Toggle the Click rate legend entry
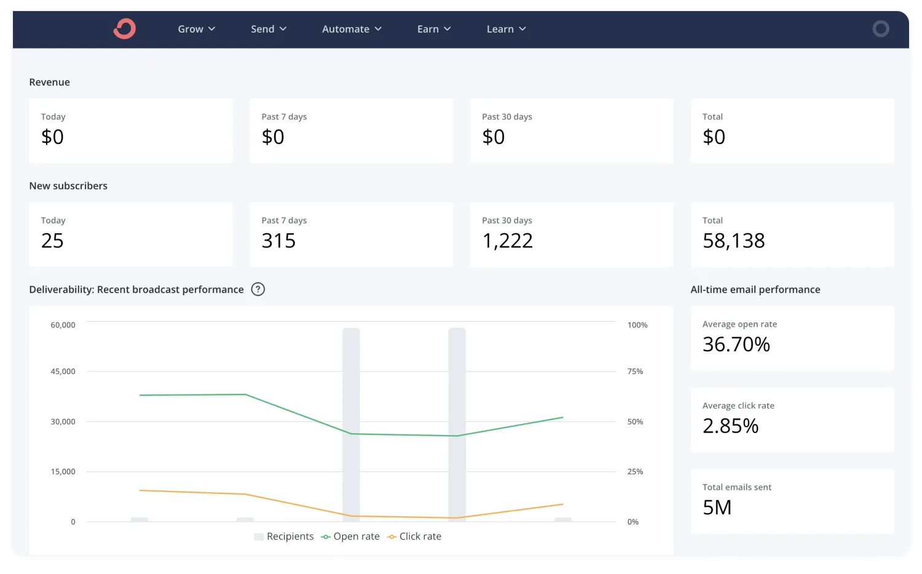Screen dimensions: 922x574 pos(414,536)
